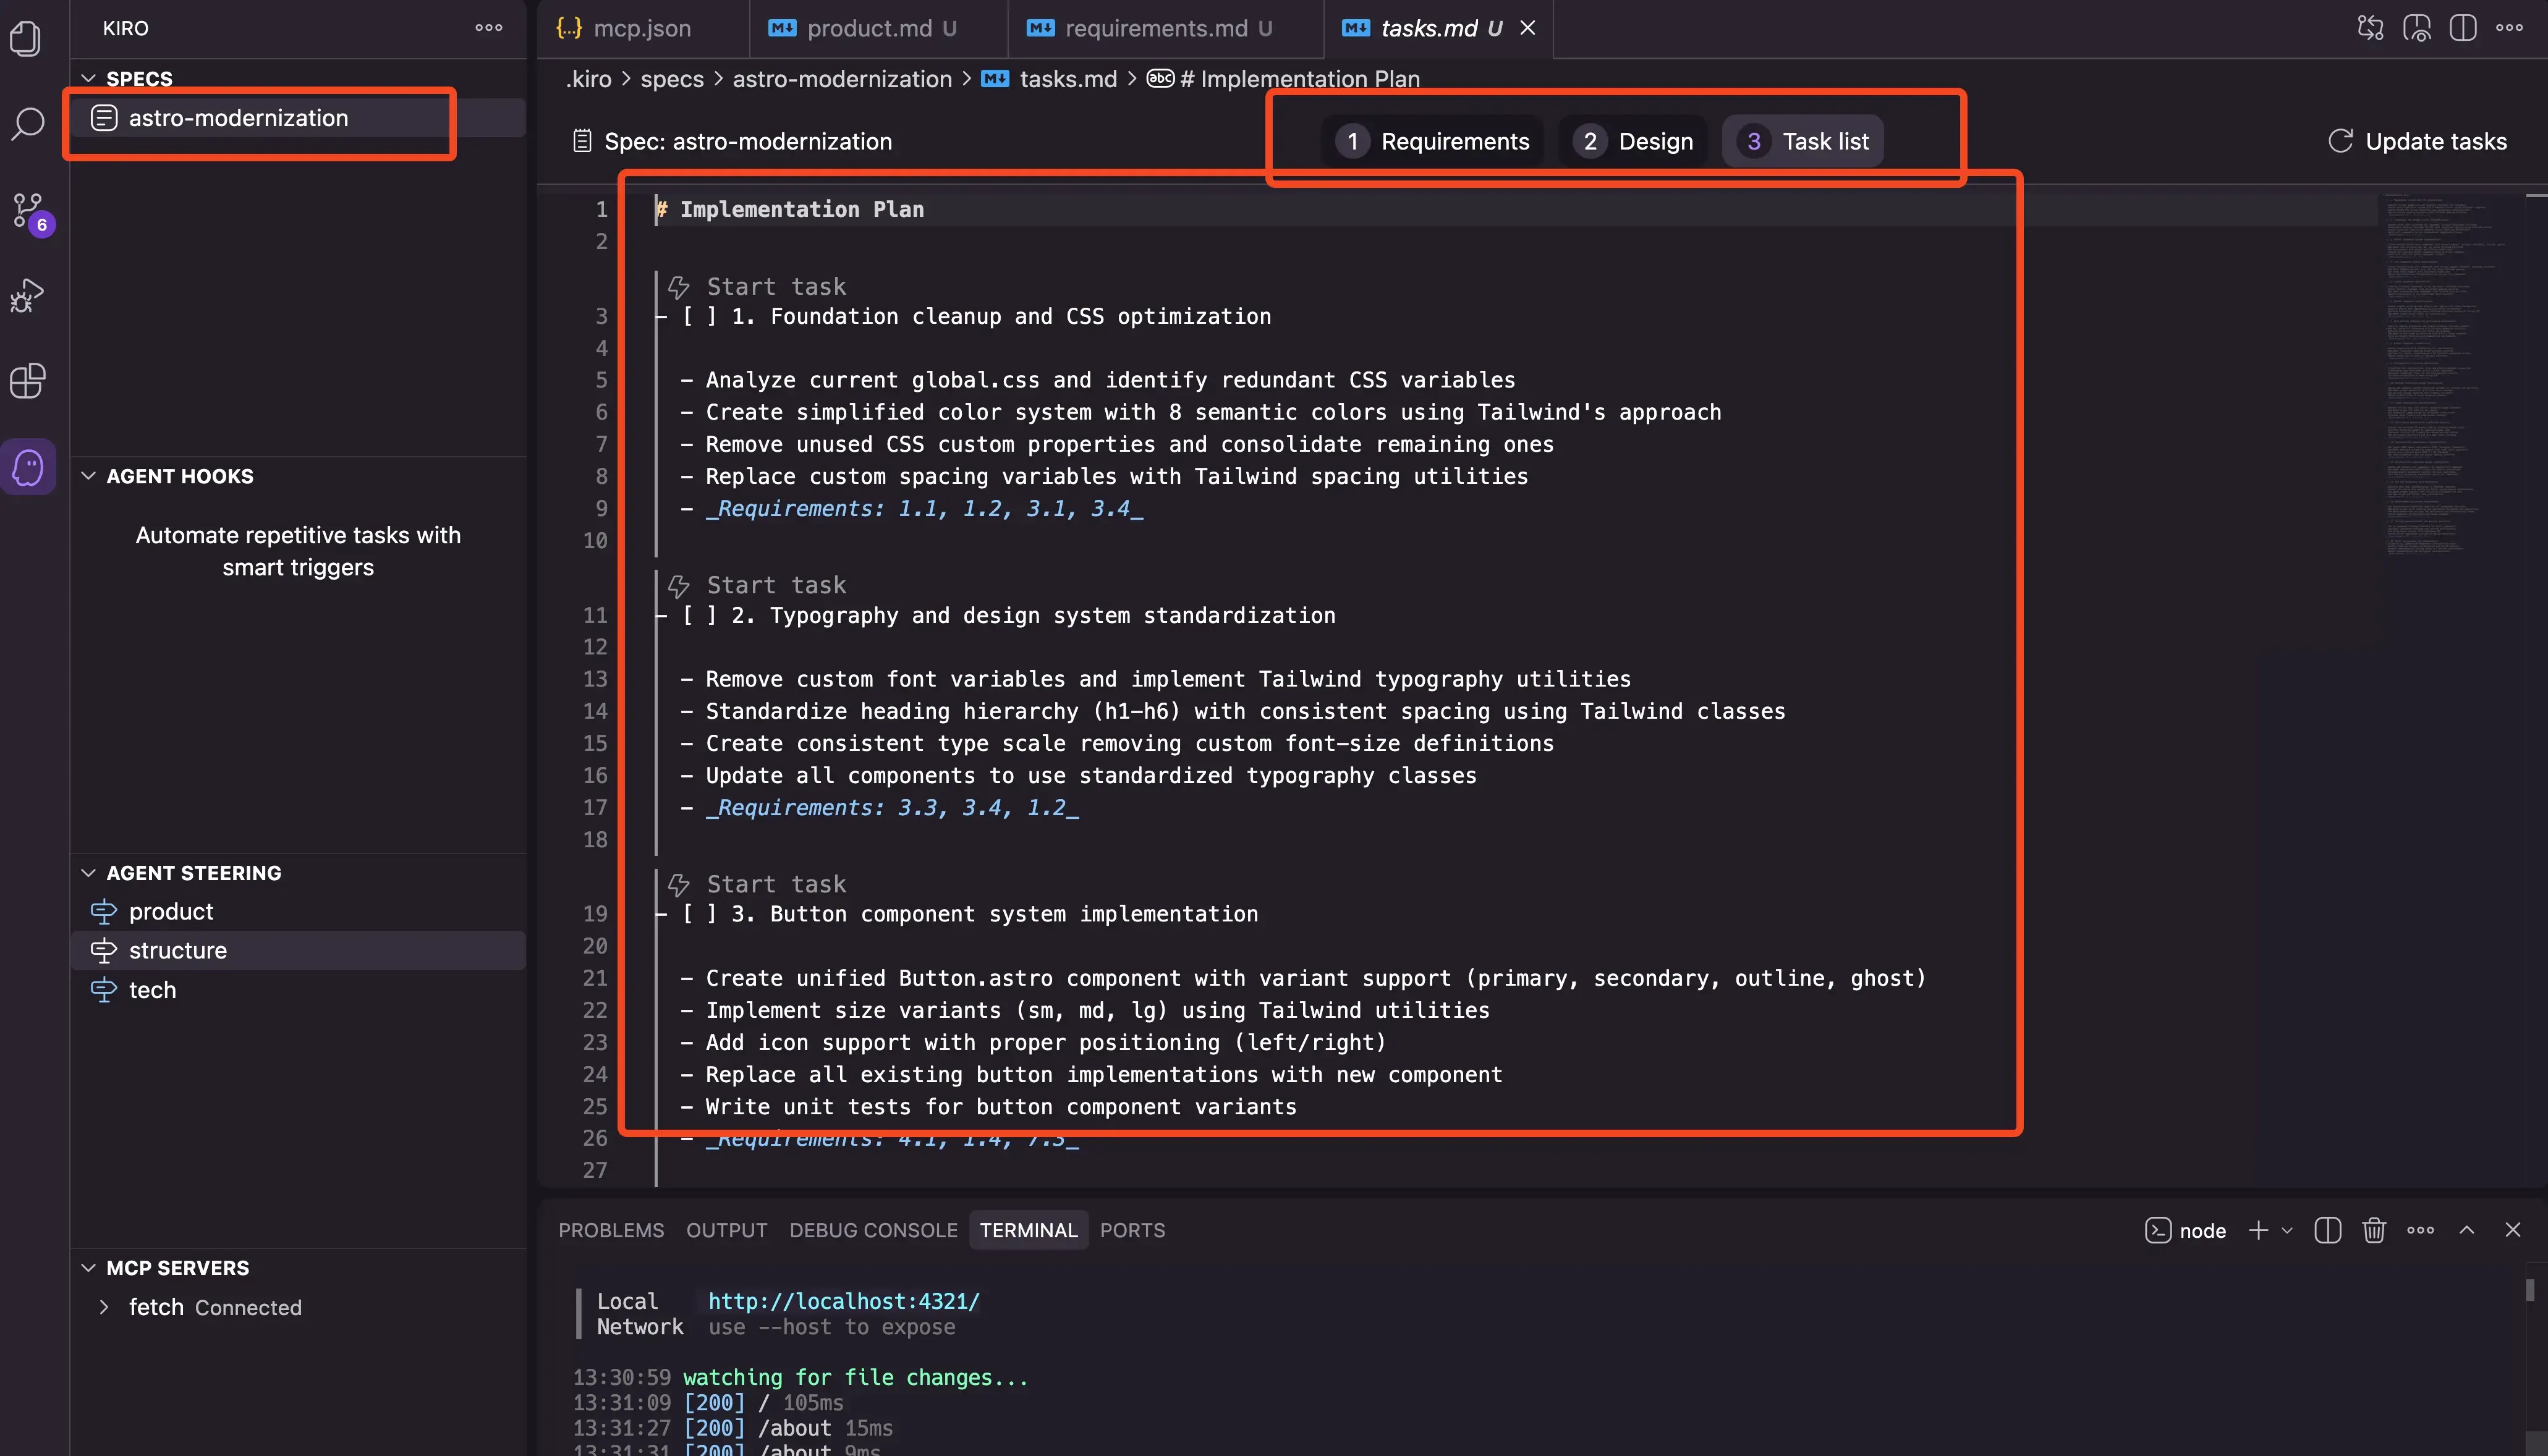Open the Extensions icon in the activity bar
2548x1456 pixels.
coord(27,381)
